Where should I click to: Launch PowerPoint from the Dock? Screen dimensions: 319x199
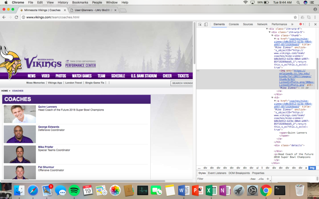(197, 191)
